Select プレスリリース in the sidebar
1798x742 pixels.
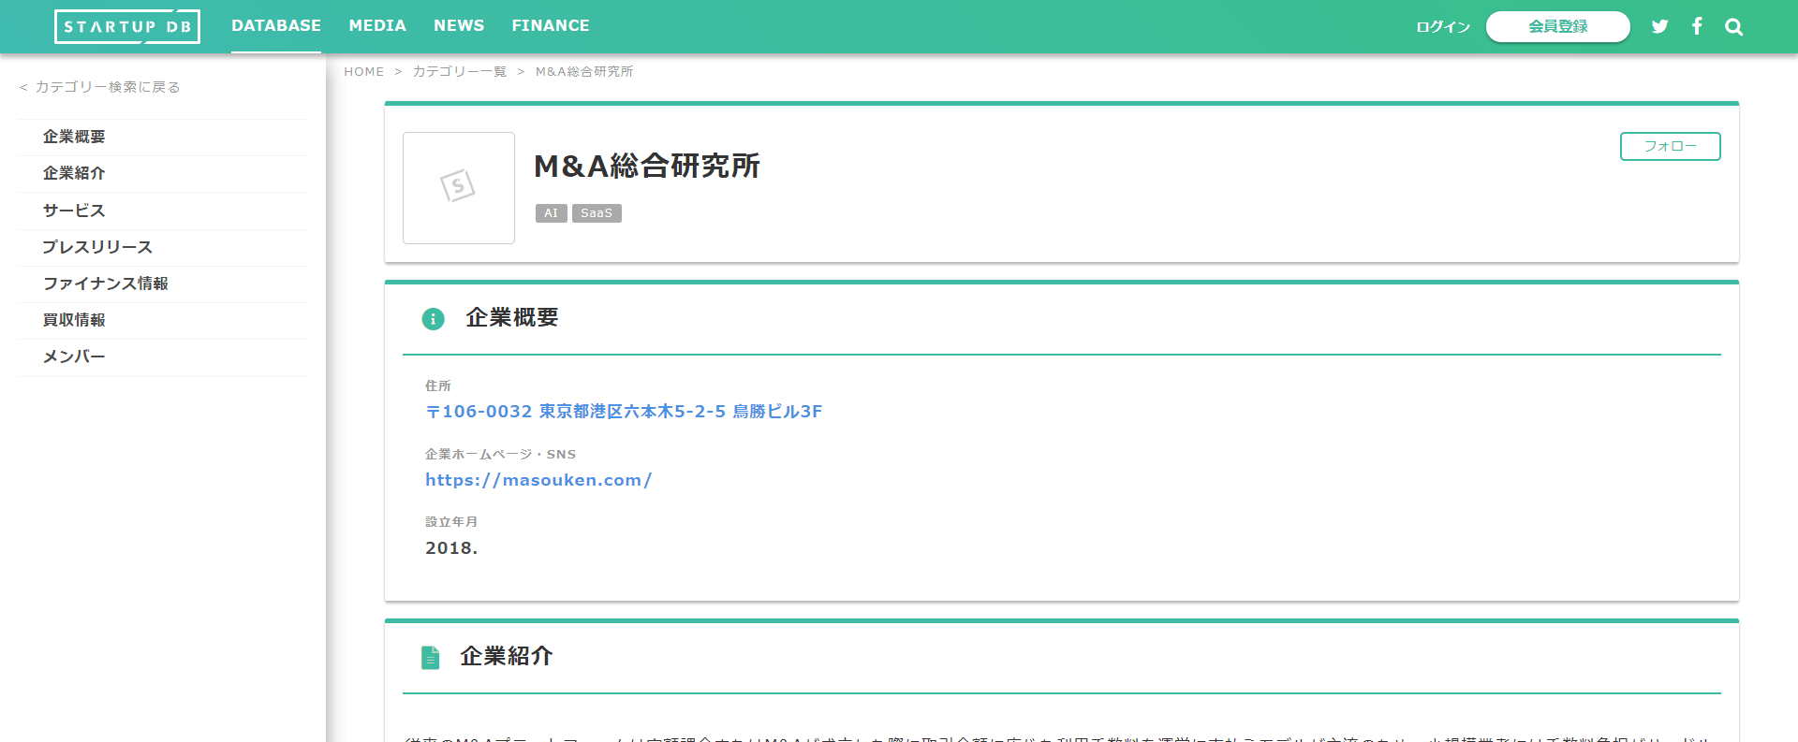[x=163, y=247]
